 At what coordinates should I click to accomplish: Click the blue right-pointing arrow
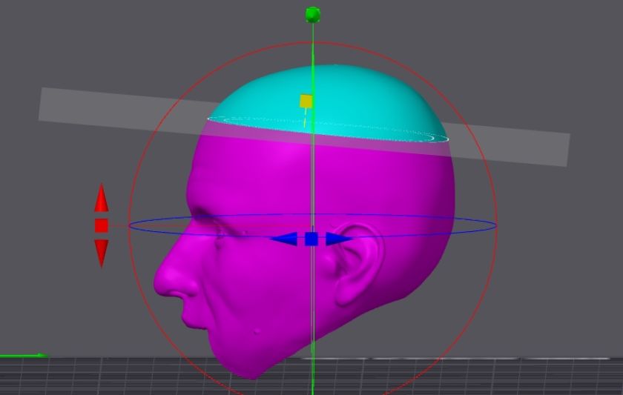337,239
